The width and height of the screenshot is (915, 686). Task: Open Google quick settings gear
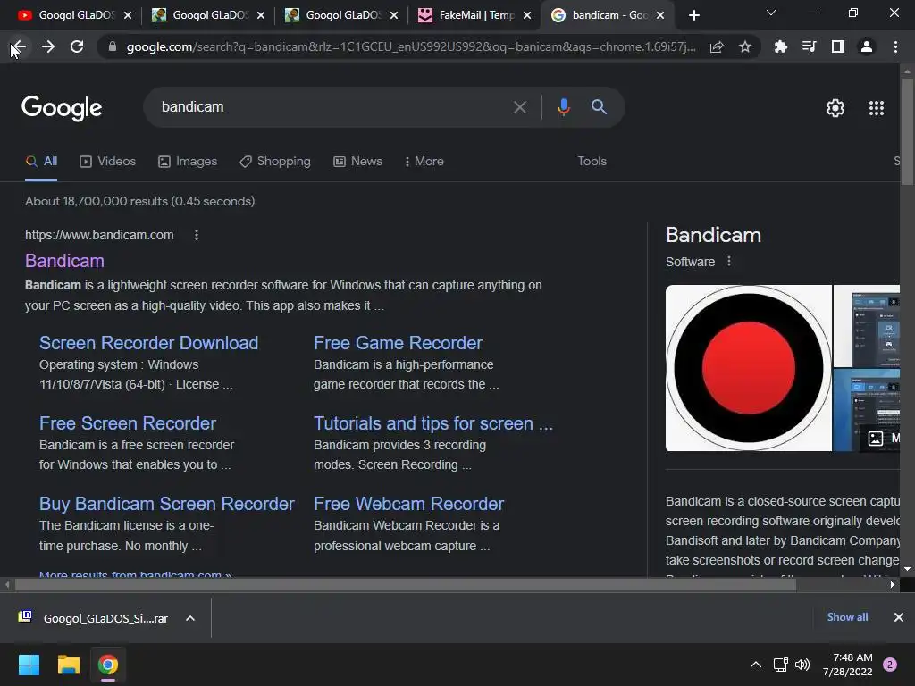[x=835, y=108]
